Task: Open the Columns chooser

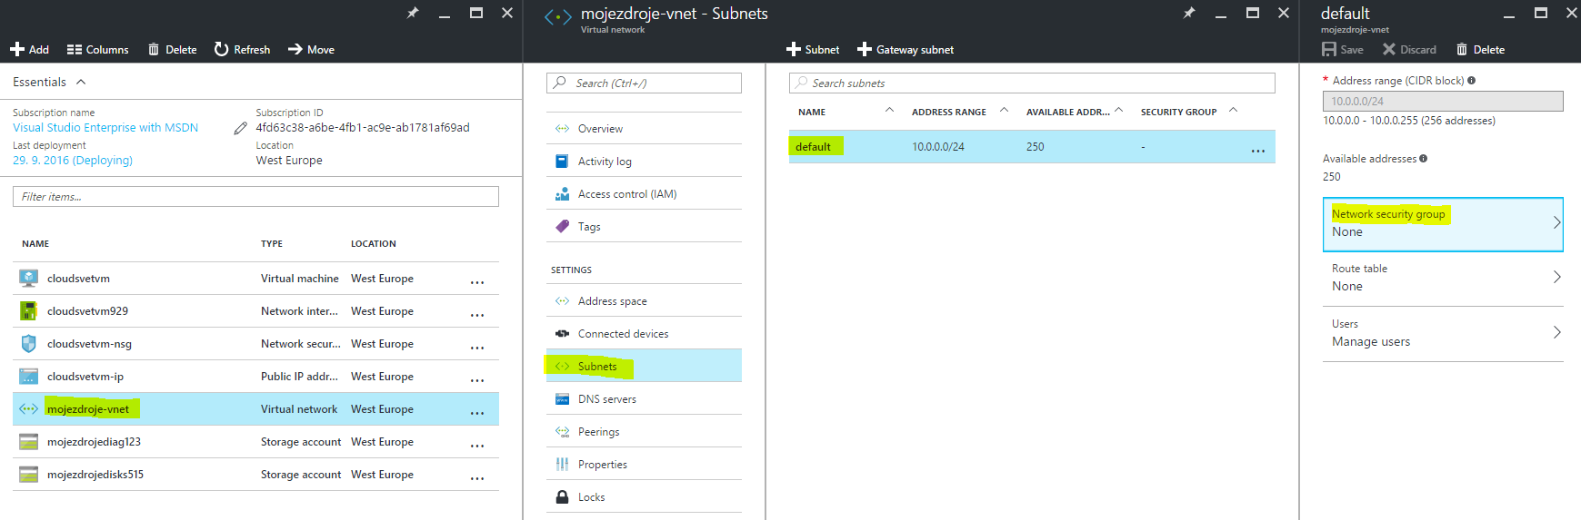Action: [97, 49]
